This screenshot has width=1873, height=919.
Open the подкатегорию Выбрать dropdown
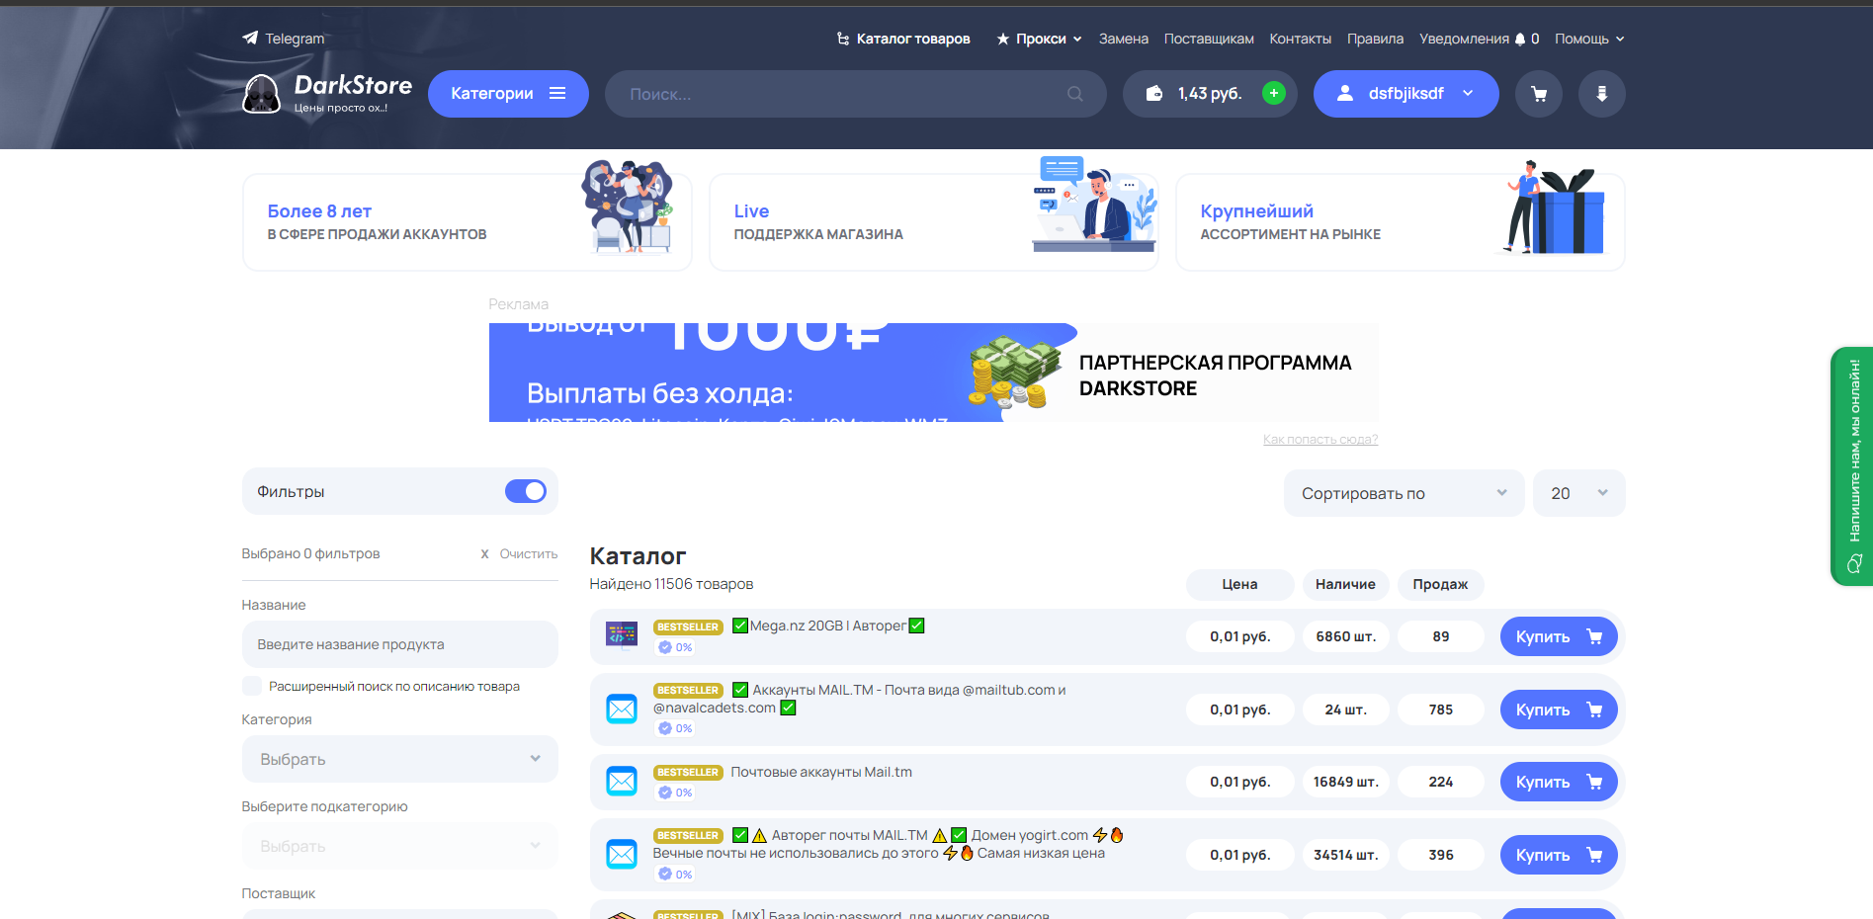click(400, 846)
